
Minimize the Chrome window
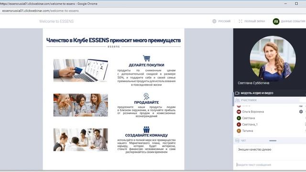click(285, 3)
